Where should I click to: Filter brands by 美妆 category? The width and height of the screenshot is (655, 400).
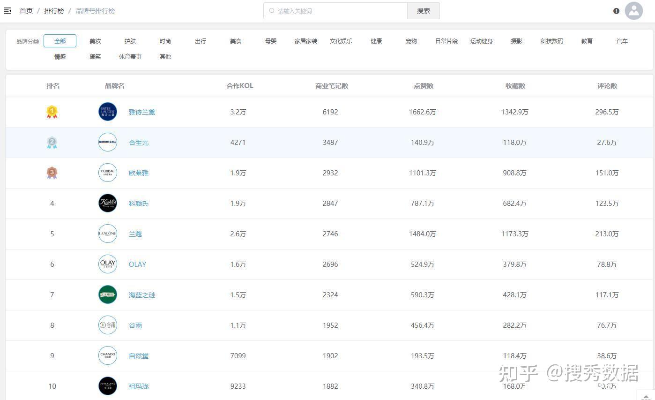(95, 41)
